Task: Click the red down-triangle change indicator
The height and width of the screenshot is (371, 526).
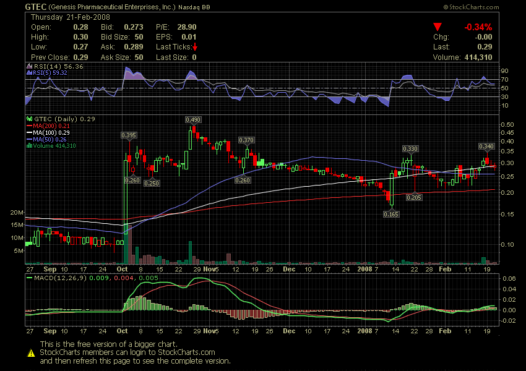Action: tap(438, 27)
